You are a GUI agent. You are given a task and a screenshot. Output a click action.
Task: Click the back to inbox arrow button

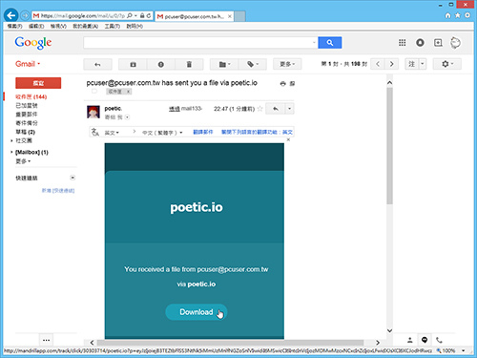(97, 64)
